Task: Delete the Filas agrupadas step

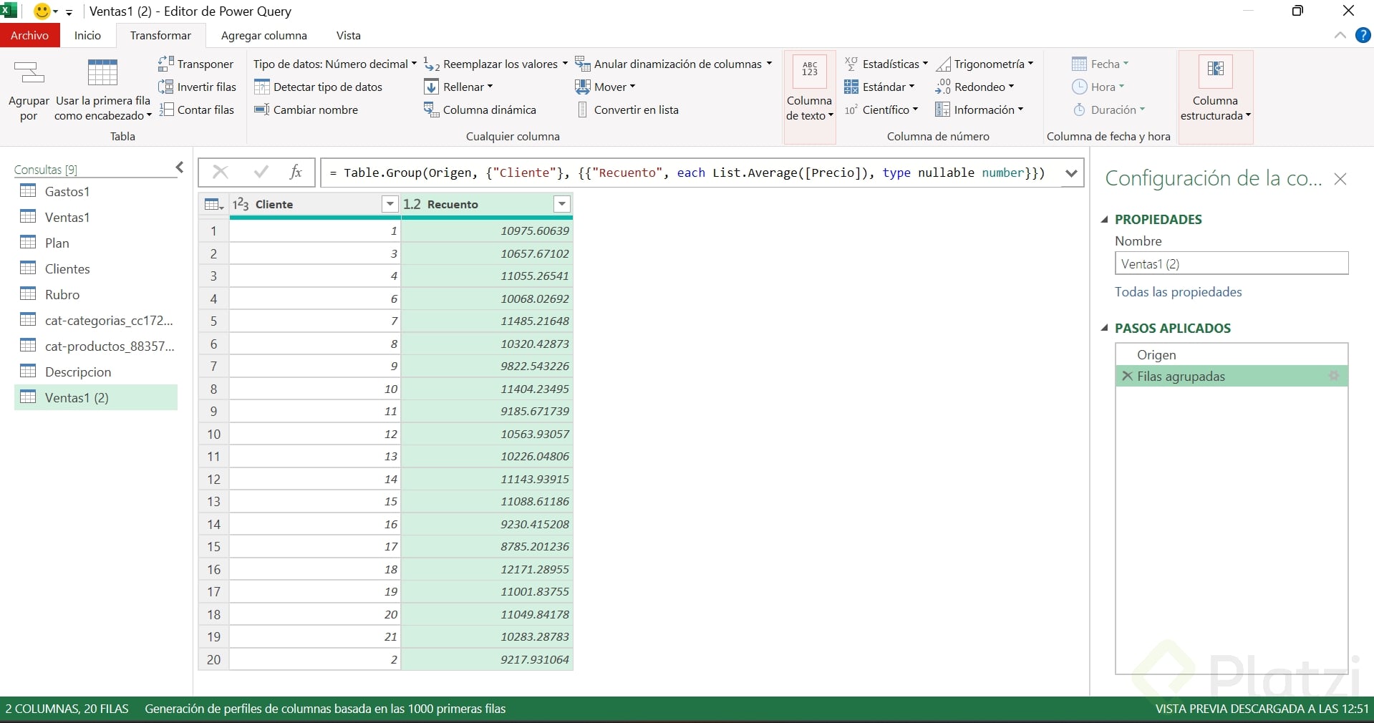Action: click(x=1127, y=376)
